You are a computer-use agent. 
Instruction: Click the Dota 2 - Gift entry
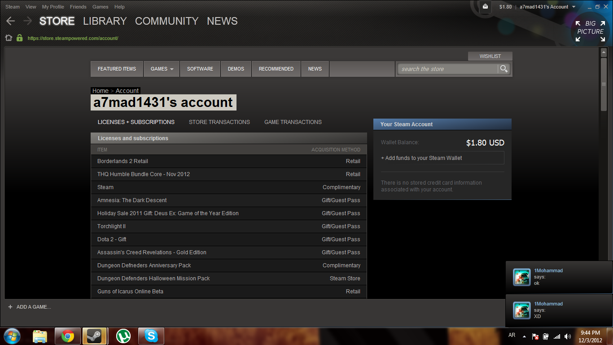tap(112, 239)
